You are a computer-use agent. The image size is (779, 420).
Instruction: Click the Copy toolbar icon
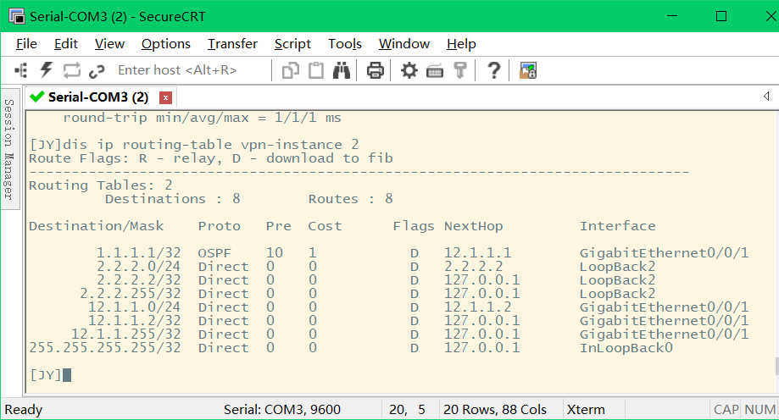click(x=291, y=70)
